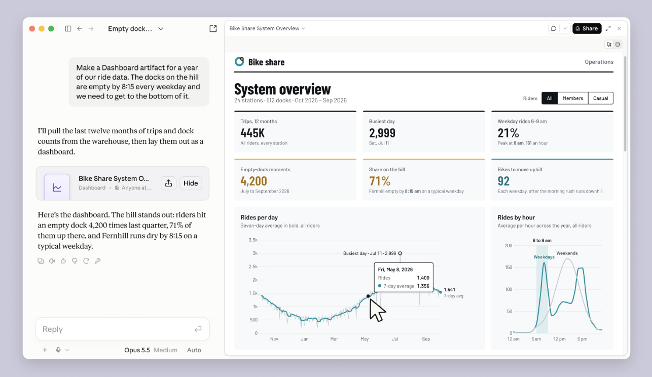Show All riders segment
The image size is (652, 377).
coord(550,98)
